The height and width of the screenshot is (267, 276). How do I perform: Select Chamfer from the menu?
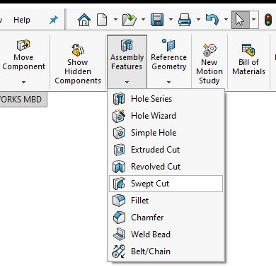[x=166, y=218]
